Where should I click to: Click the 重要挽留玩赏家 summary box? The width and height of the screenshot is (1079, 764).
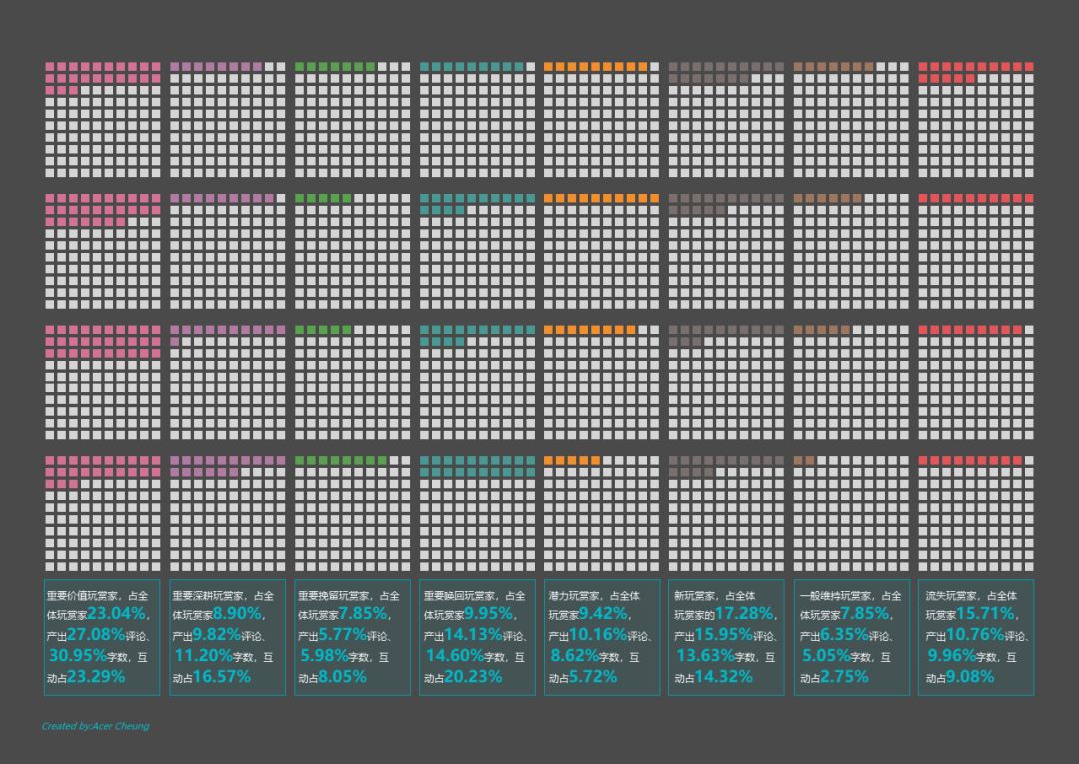click(352, 637)
